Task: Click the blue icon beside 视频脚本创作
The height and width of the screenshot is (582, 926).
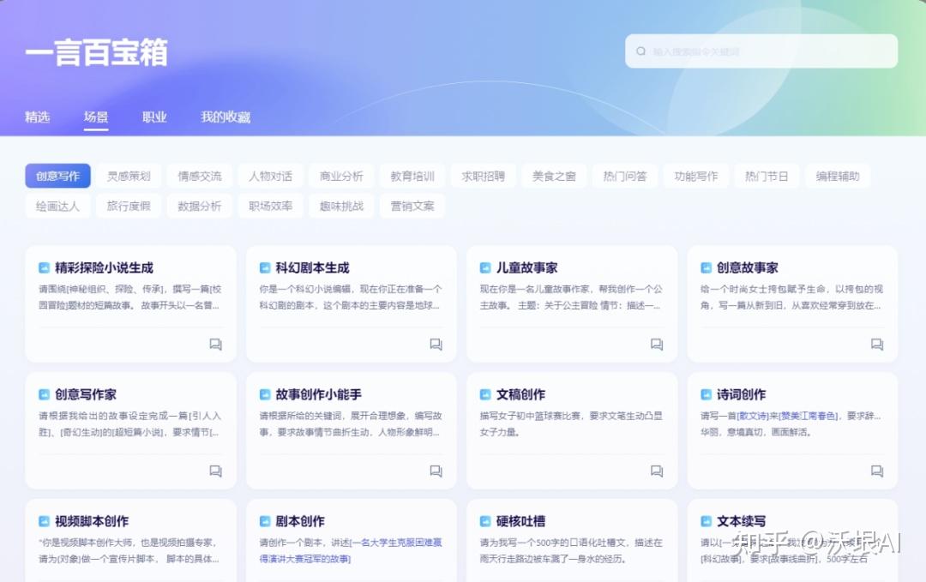Action: point(44,520)
